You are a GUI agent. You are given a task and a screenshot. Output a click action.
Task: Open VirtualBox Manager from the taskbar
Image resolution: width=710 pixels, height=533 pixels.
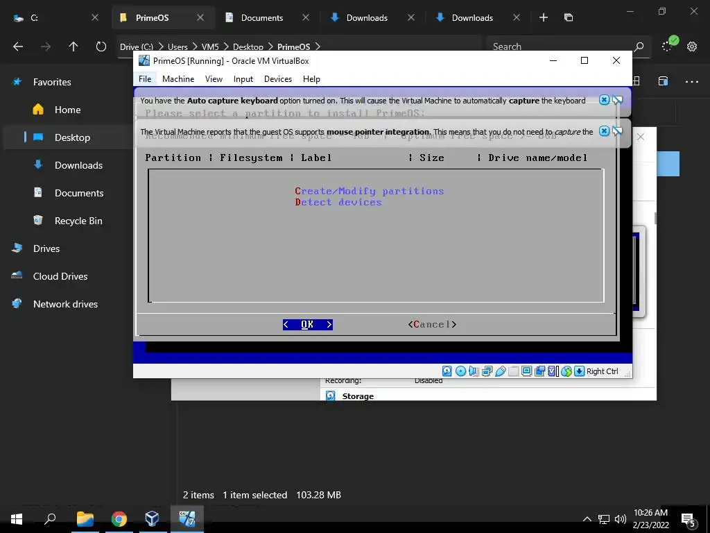(152, 519)
